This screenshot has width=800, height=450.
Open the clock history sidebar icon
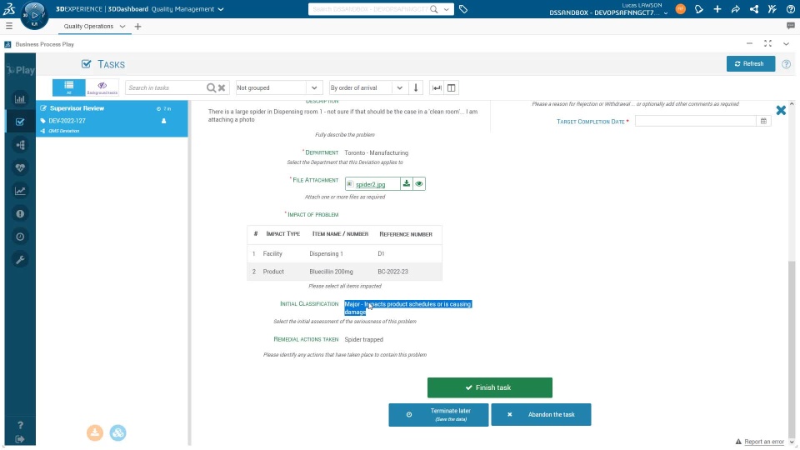click(x=20, y=237)
